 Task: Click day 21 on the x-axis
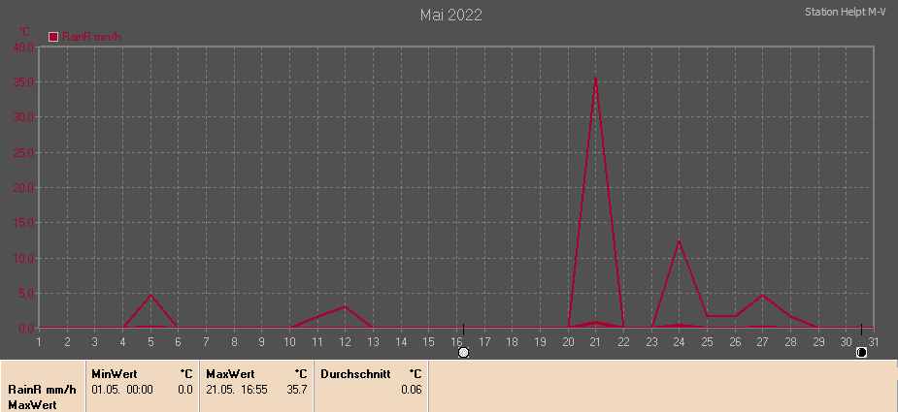click(596, 342)
